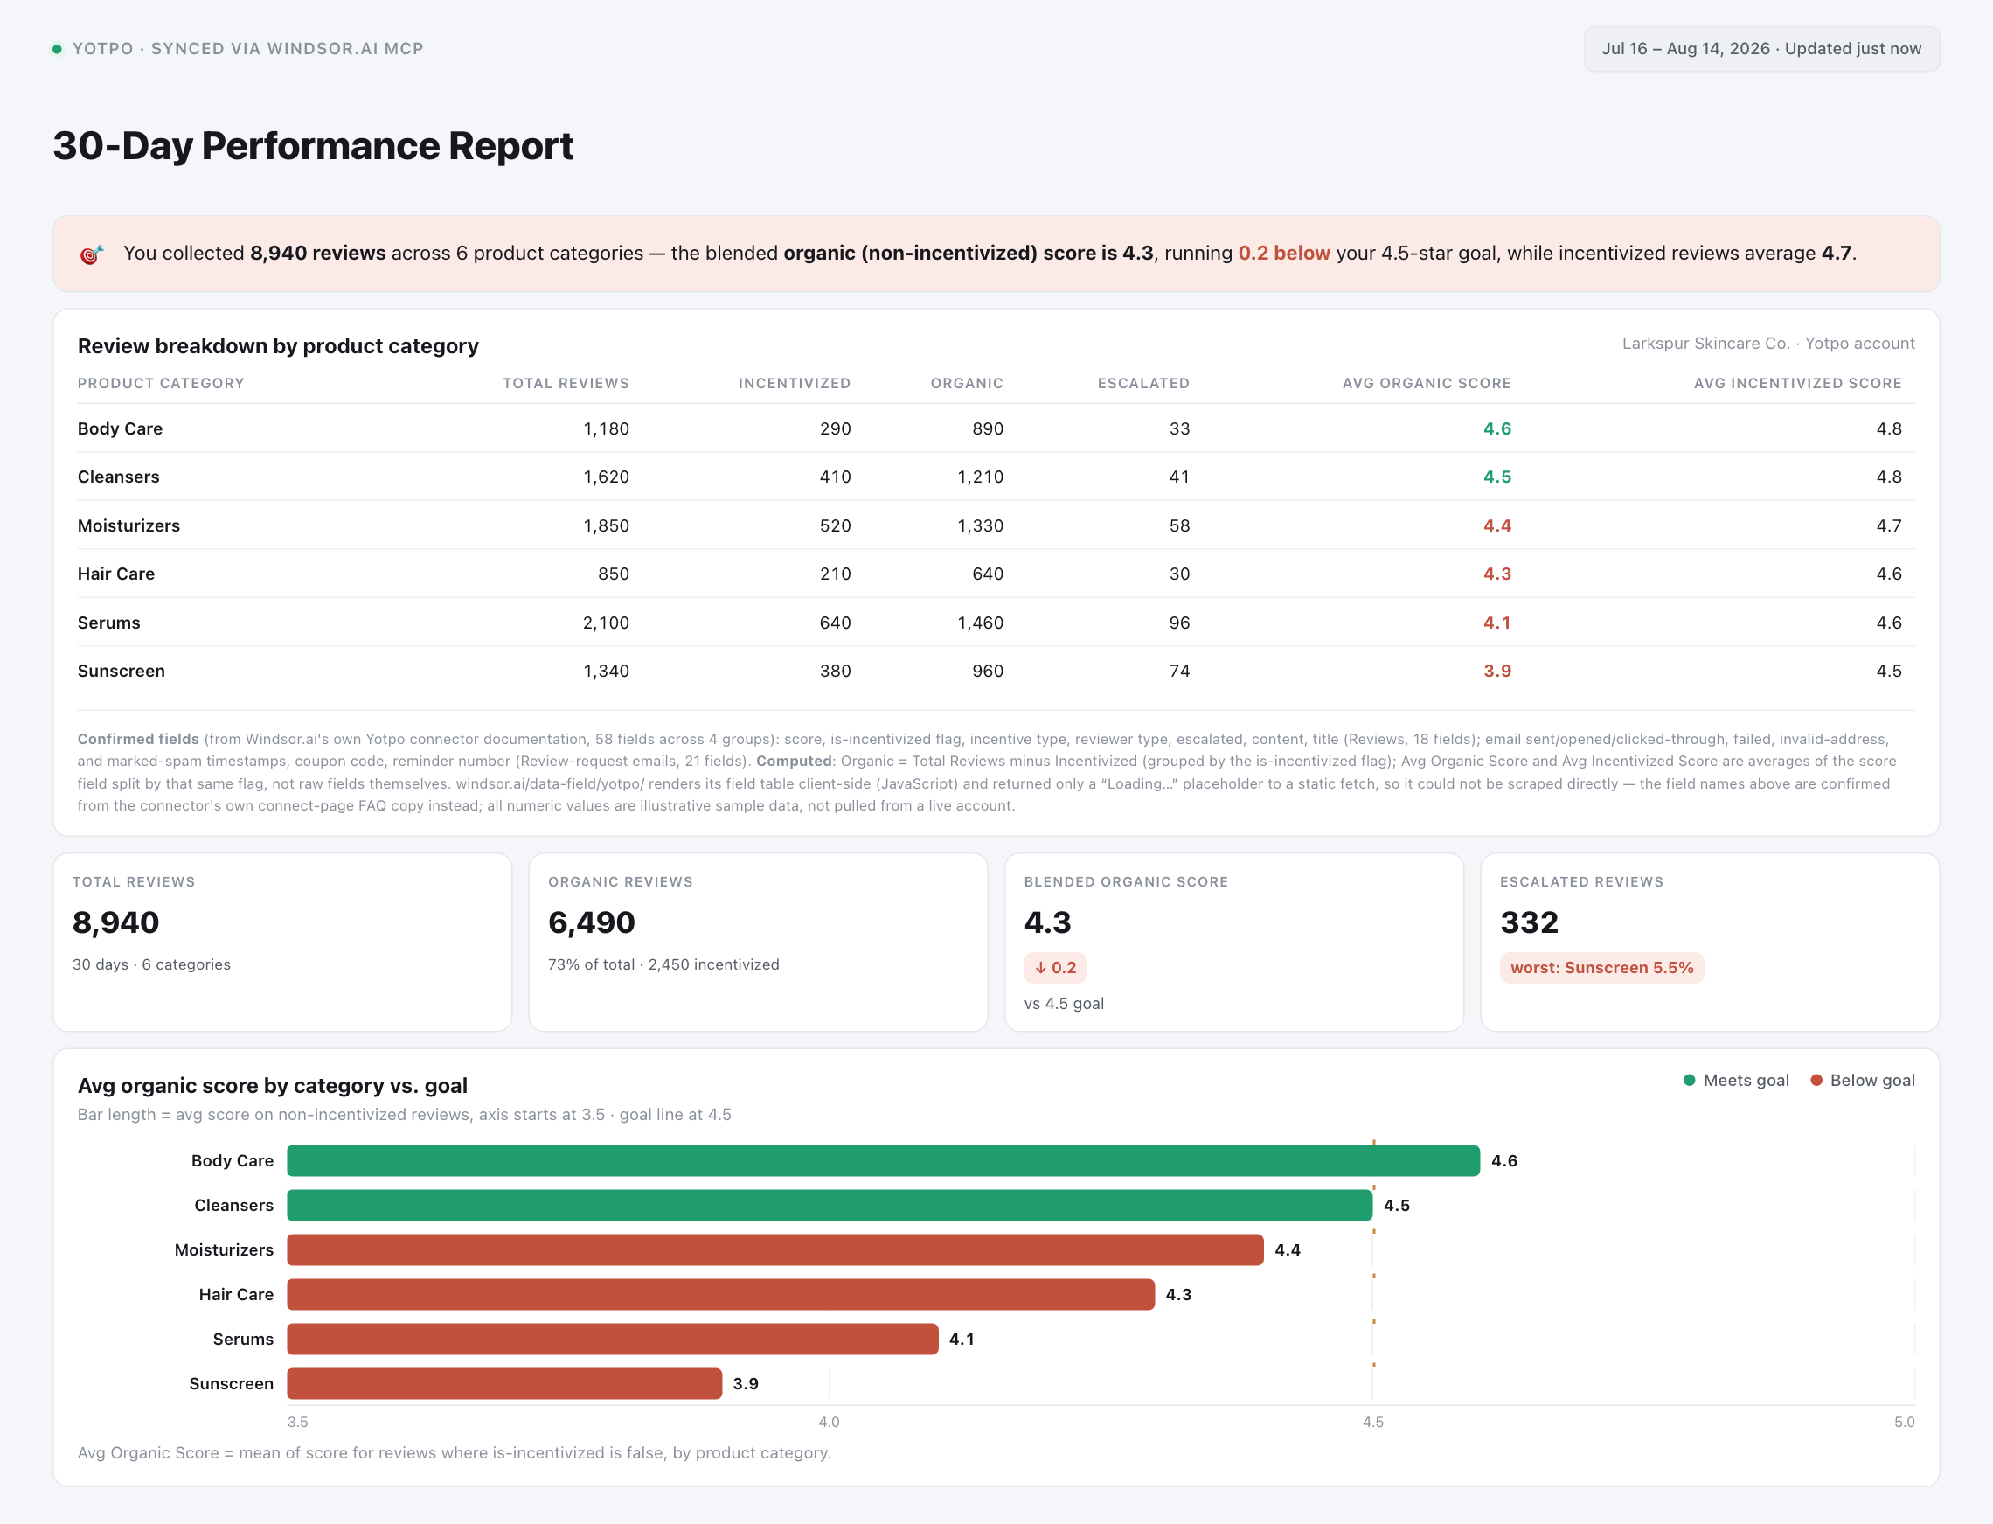Click the 4.3 blended organic score KPI
Image resolution: width=1993 pixels, height=1524 pixels.
click(1047, 922)
